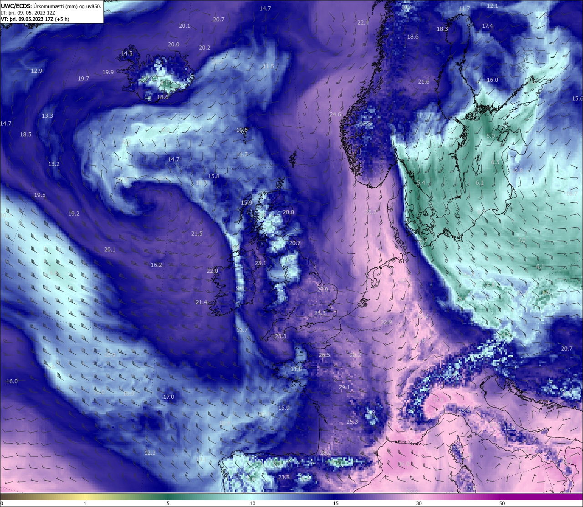This screenshot has height=507, width=583.
Task: Click the map value 26.5
Action: point(324,355)
